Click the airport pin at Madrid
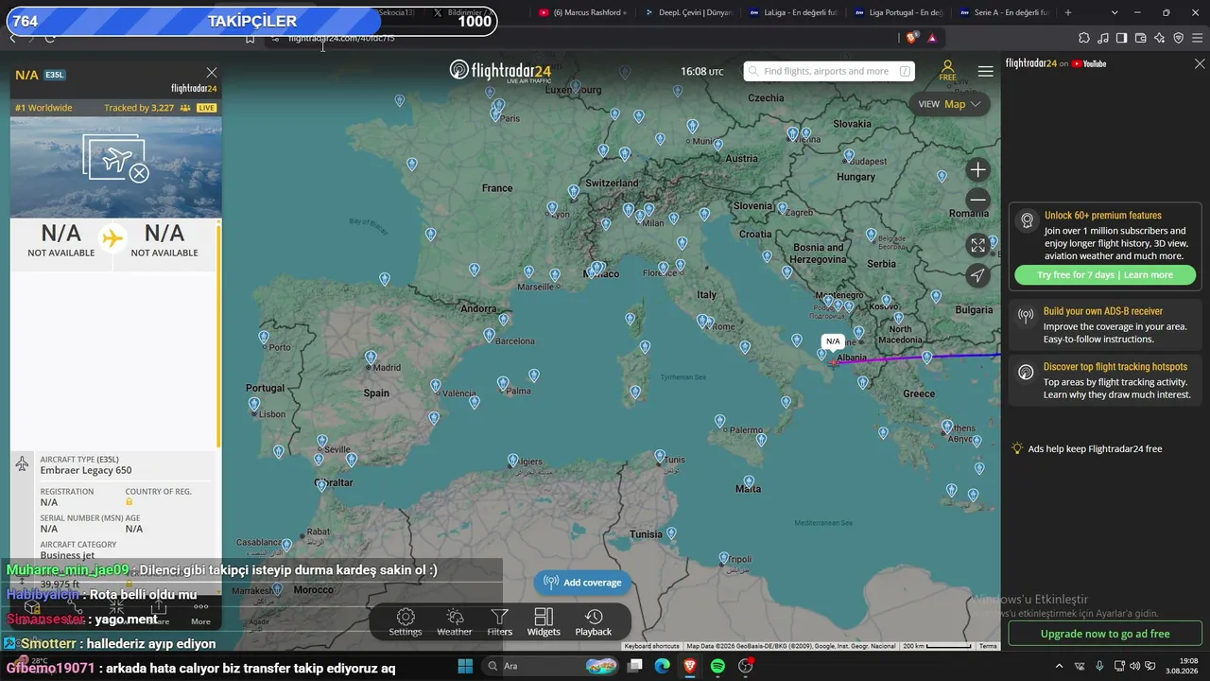1210x681 pixels. pos(371,358)
